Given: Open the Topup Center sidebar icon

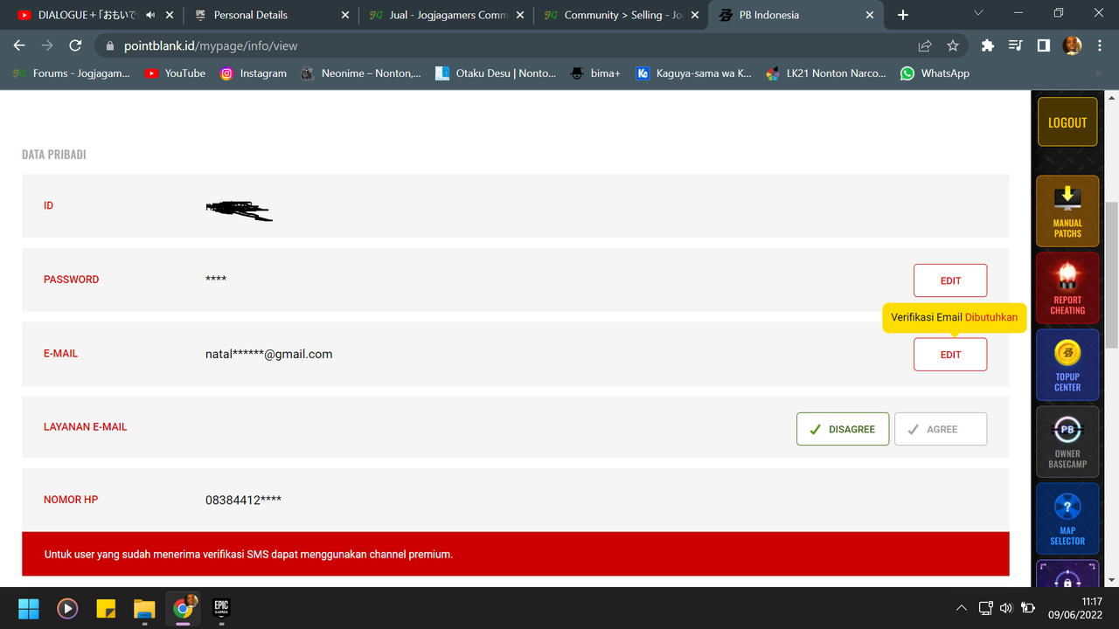Looking at the screenshot, I should pyautogui.click(x=1067, y=365).
